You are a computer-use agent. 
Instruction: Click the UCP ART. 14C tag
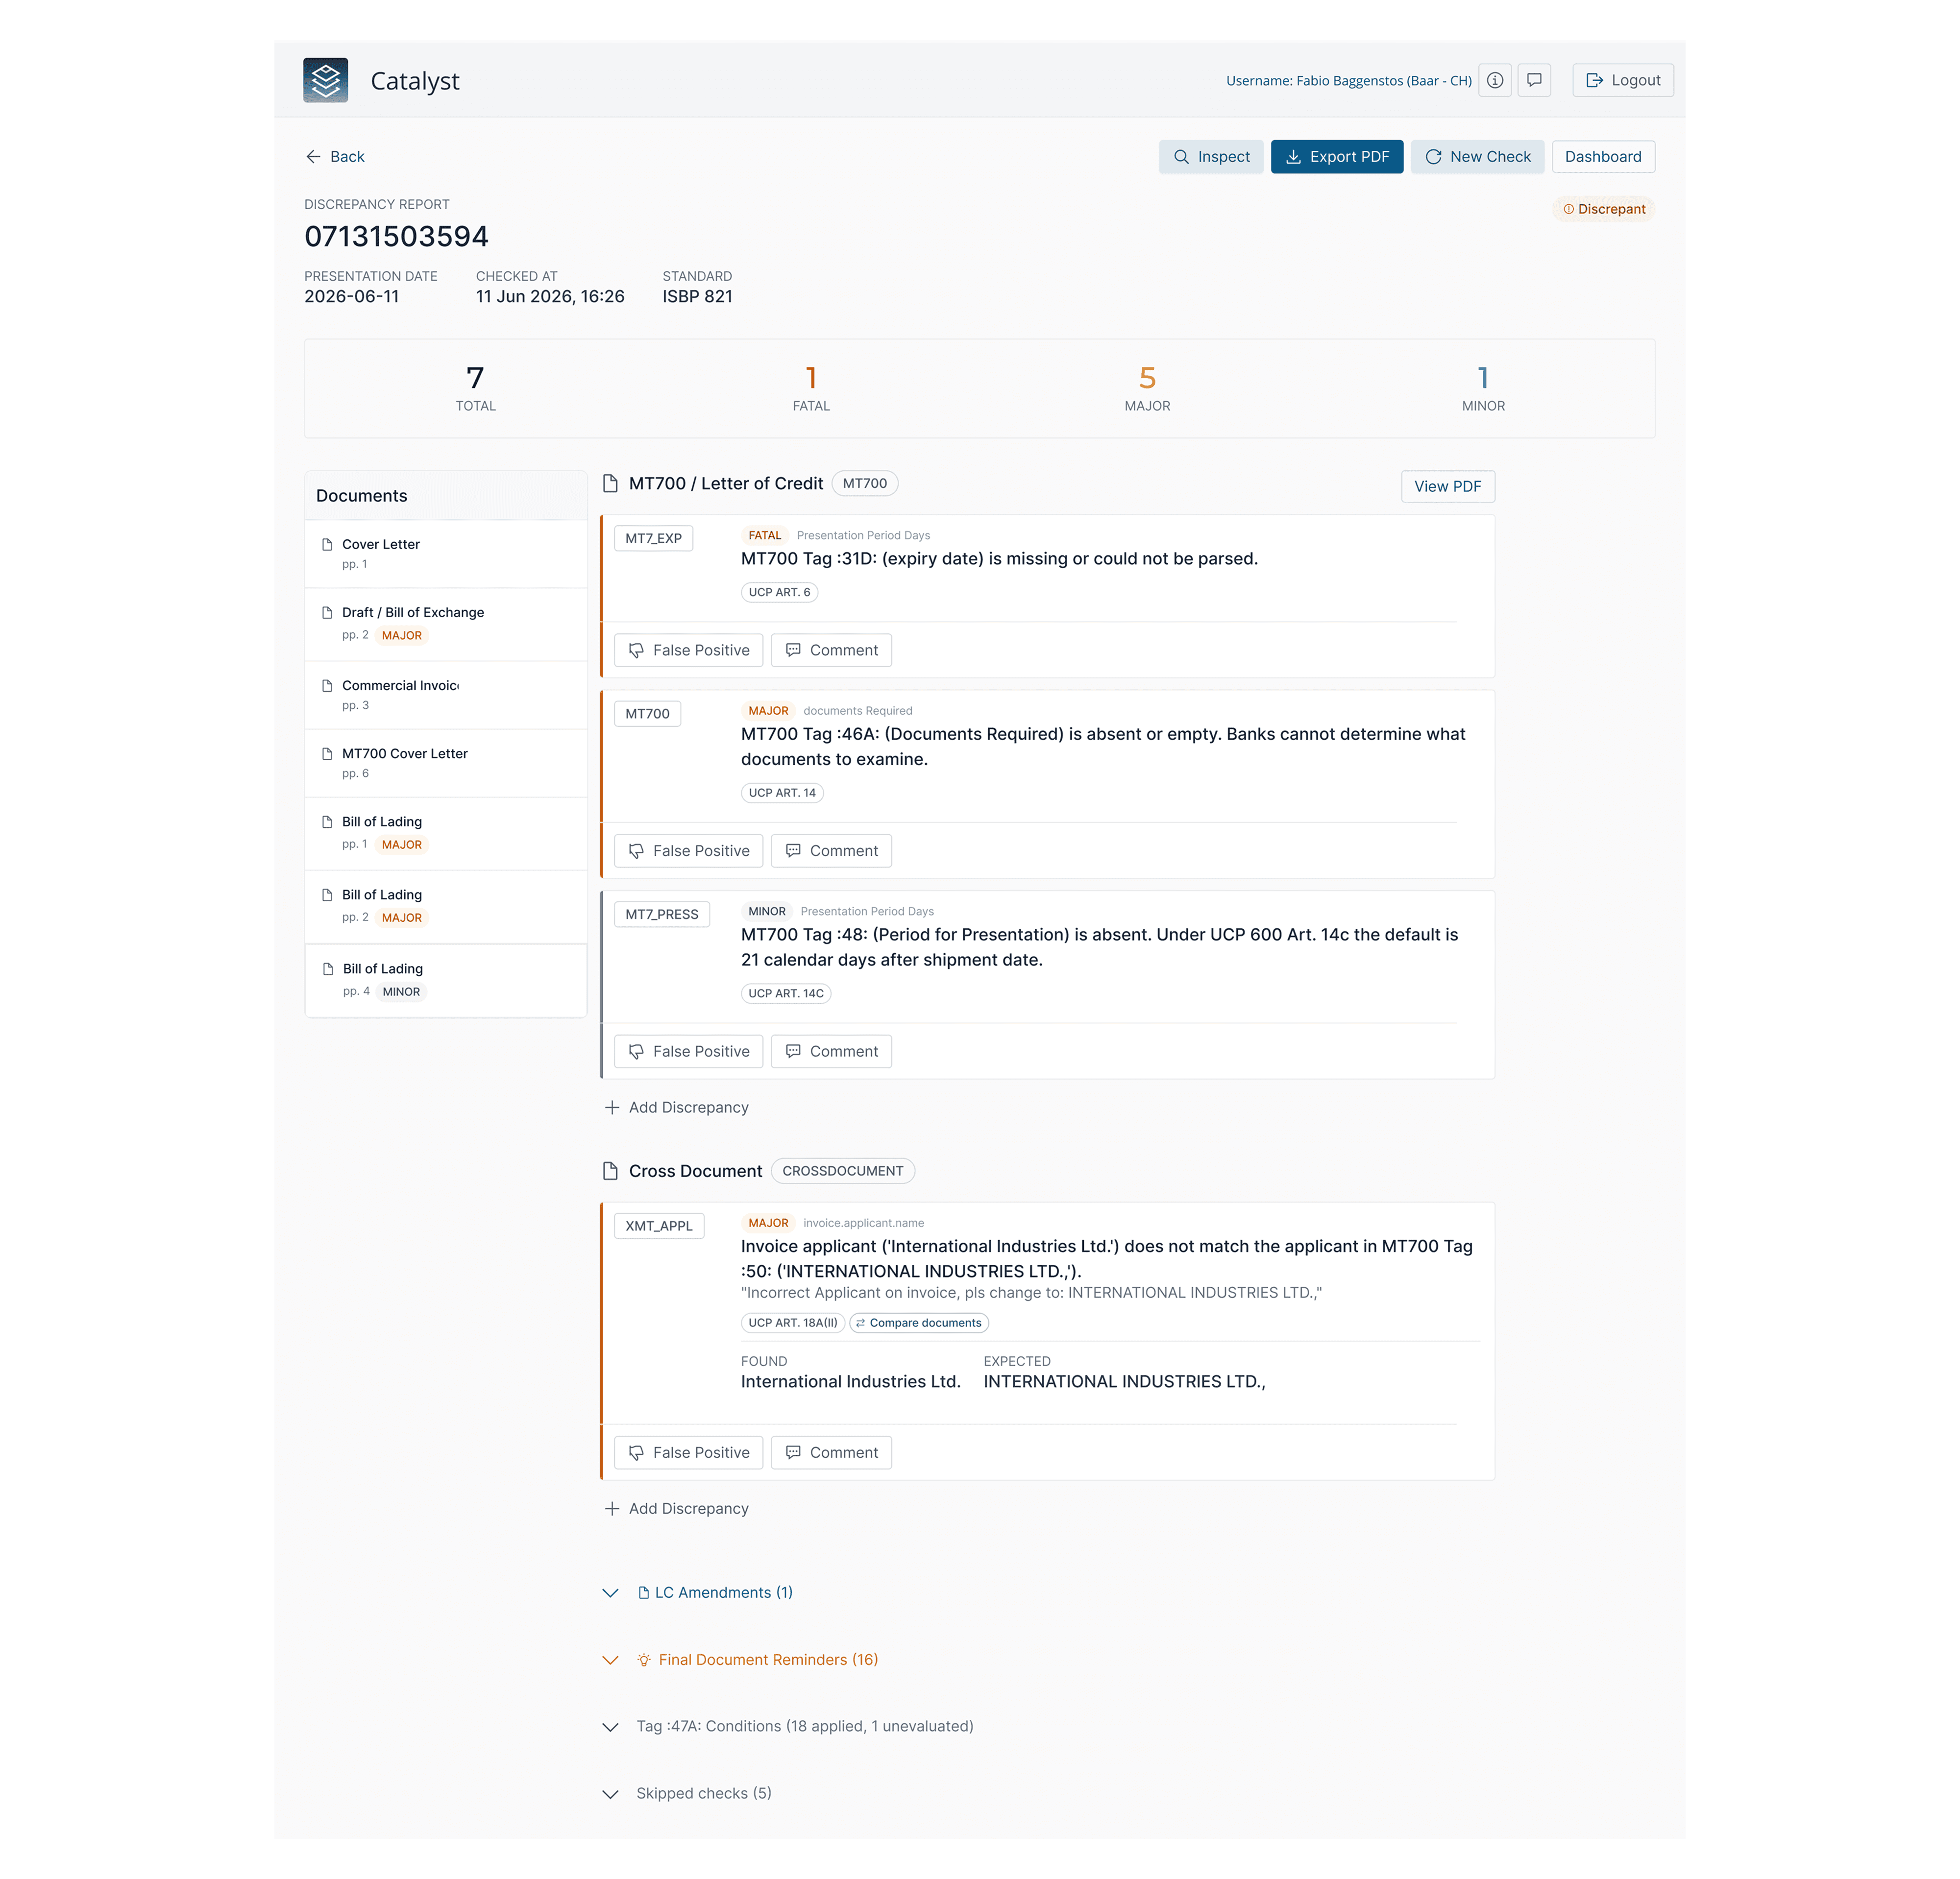pos(786,993)
